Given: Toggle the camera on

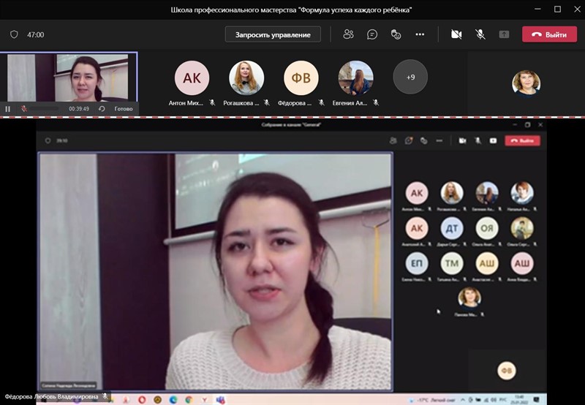Looking at the screenshot, I should pos(456,34).
